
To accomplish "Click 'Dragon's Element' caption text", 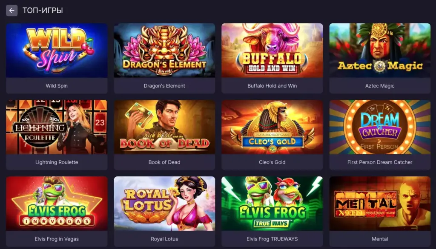I will point(164,86).
